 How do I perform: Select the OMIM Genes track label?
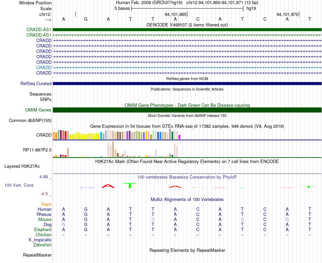38,110
